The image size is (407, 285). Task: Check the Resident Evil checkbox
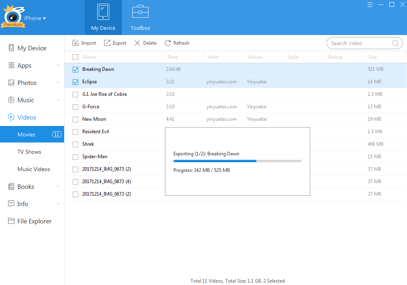(75, 132)
